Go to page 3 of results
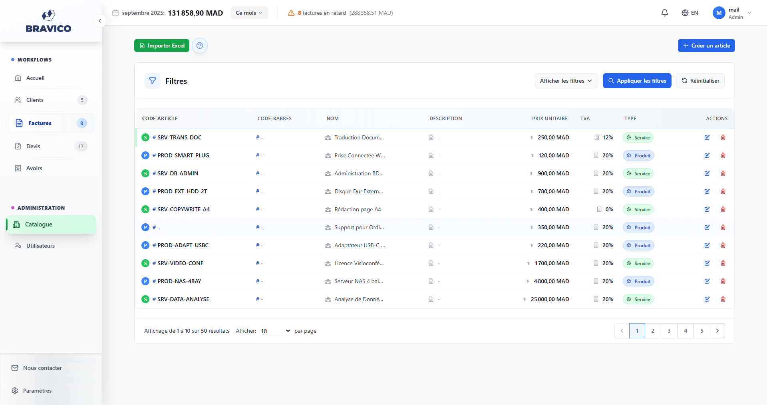Screen dimensions: 767x405 [669, 331]
